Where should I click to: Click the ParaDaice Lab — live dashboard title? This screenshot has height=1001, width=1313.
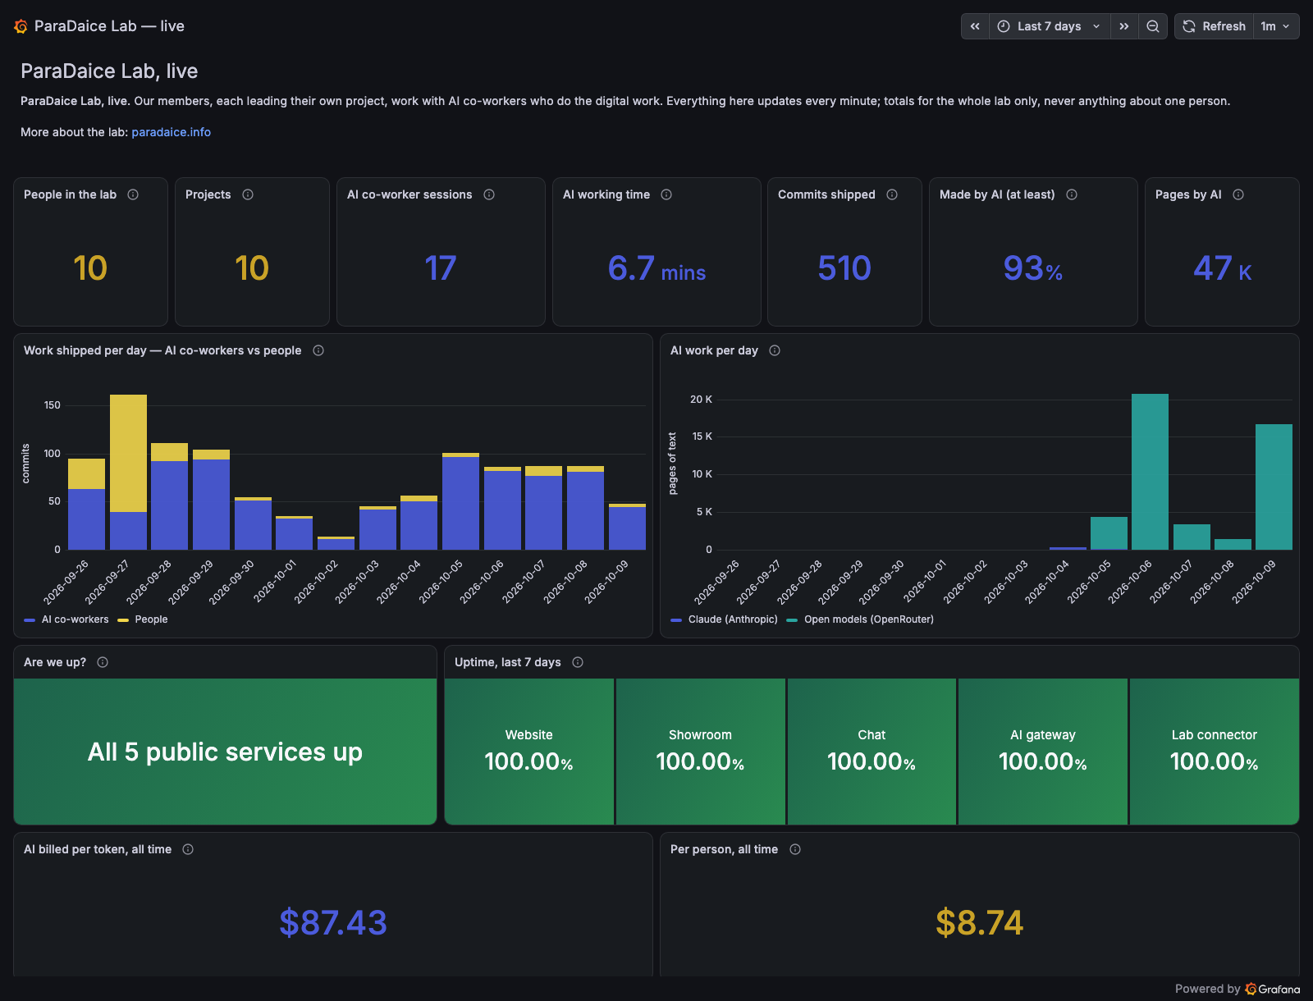tap(109, 26)
